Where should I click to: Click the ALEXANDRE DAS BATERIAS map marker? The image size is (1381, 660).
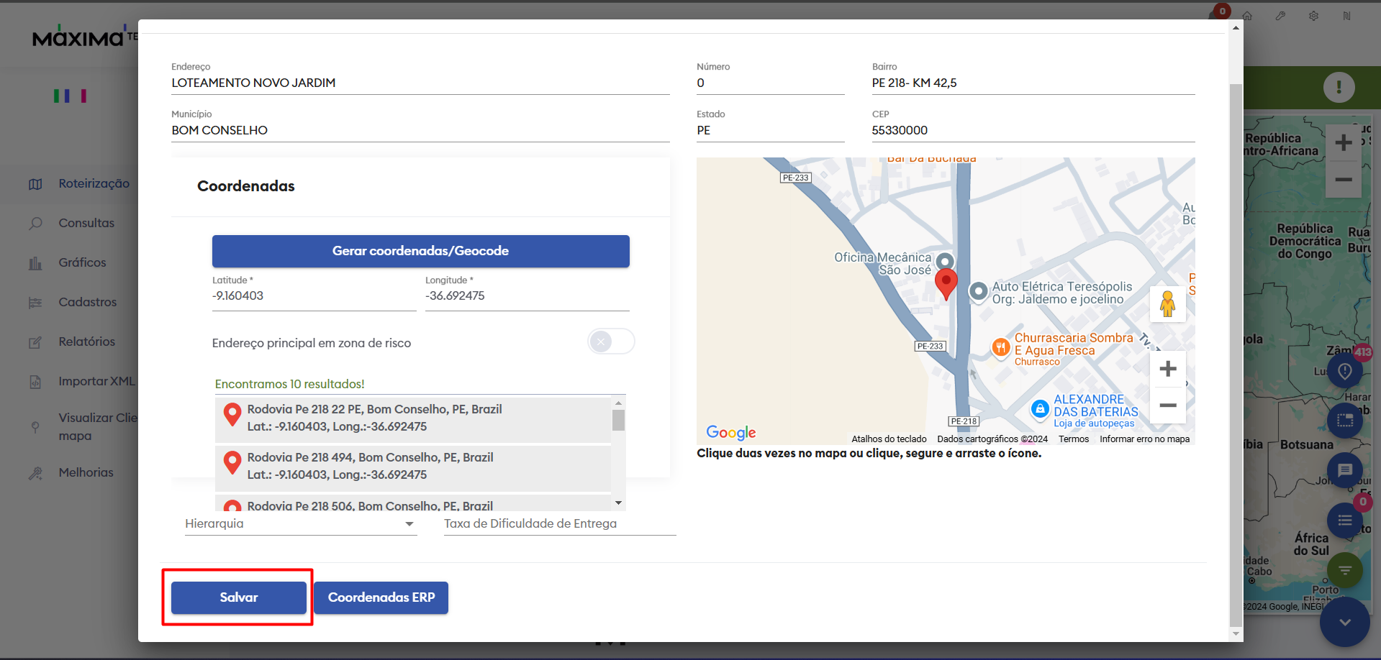tap(1039, 409)
